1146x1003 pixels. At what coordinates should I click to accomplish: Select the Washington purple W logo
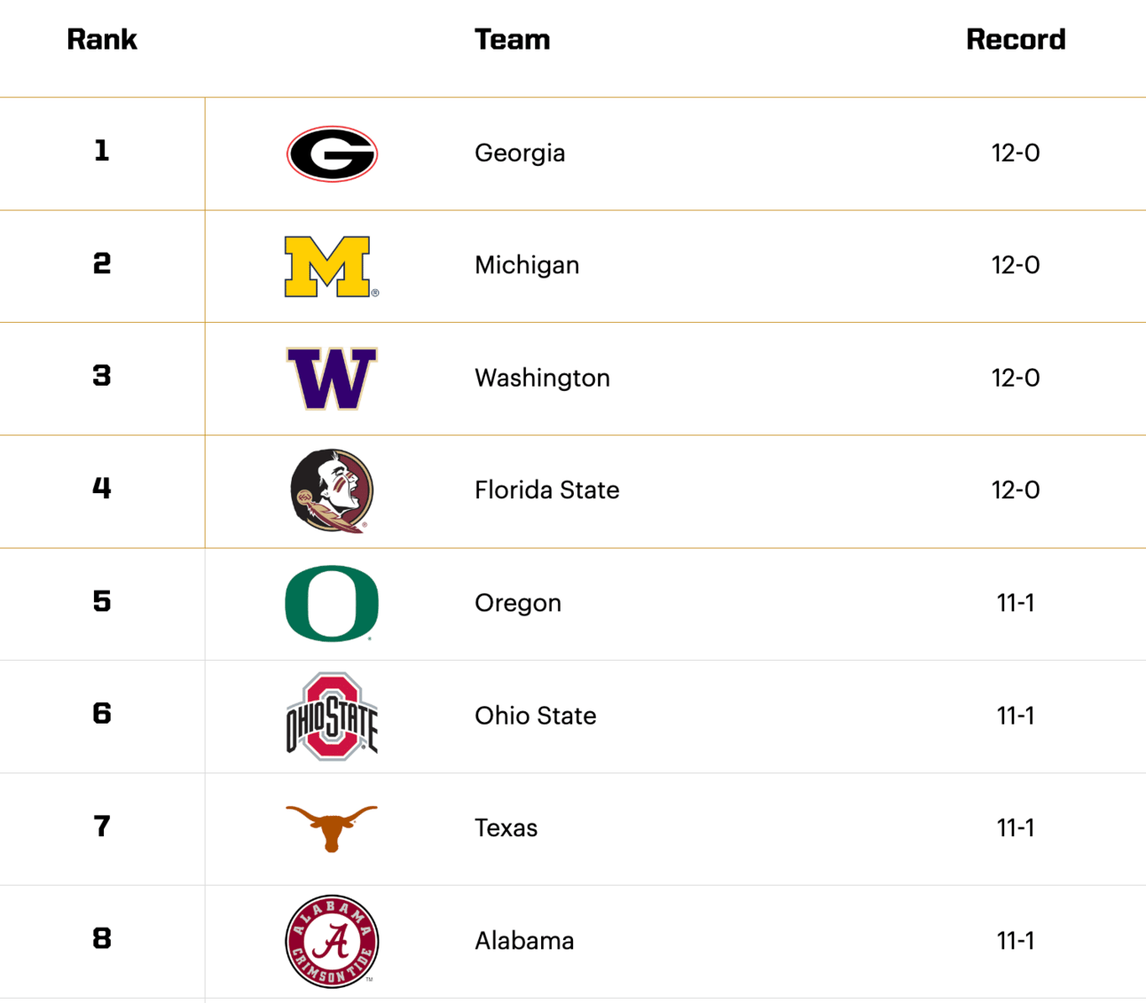[332, 379]
